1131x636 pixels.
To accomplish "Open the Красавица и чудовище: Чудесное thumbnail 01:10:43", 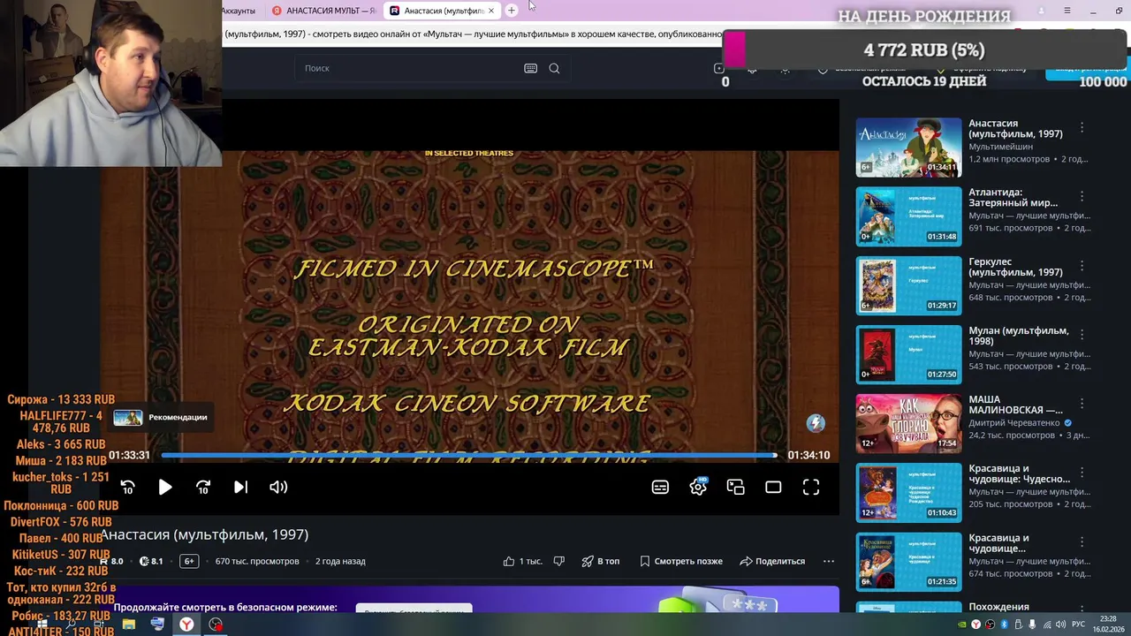I will 908,492.
